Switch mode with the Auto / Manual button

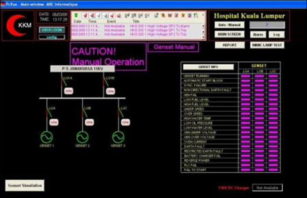tap(229, 25)
